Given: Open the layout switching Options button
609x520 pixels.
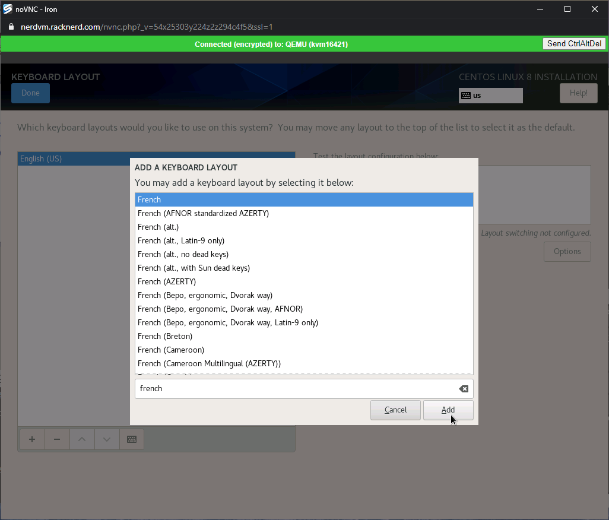Looking at the screenshot, I should point(567,252).
